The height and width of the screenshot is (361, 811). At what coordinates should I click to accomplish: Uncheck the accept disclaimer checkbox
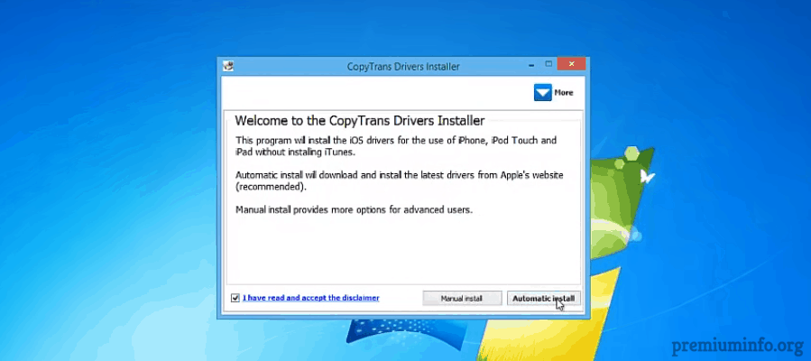(x=235, y=298)
